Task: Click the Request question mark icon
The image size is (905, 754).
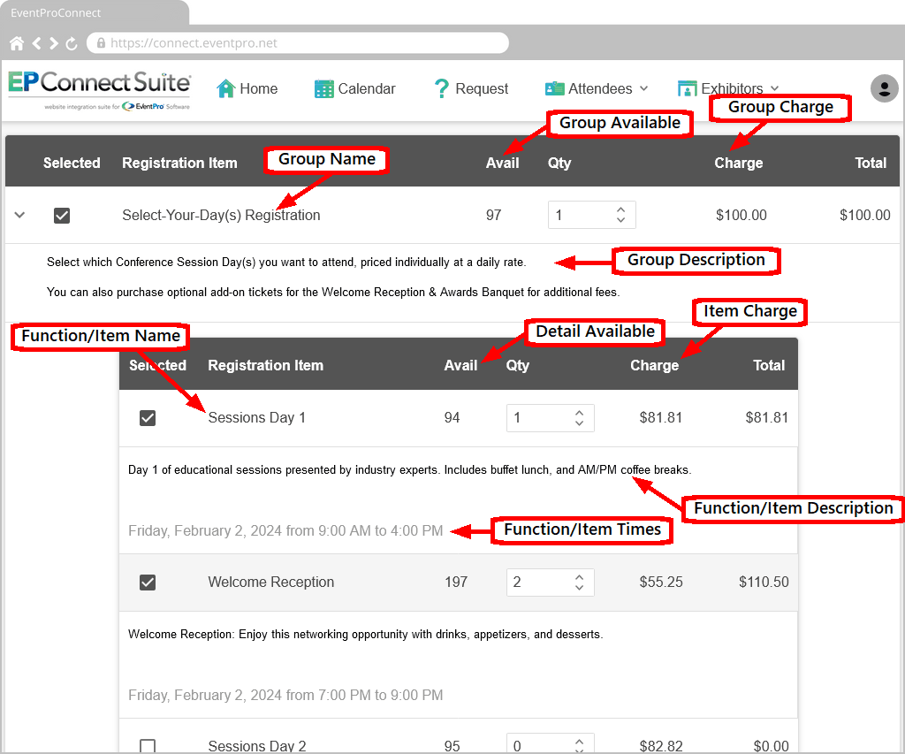Action: coord(442,88)
